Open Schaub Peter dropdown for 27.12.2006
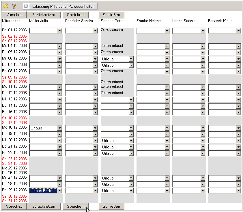243x212 pixels. (x=131, y=178)
